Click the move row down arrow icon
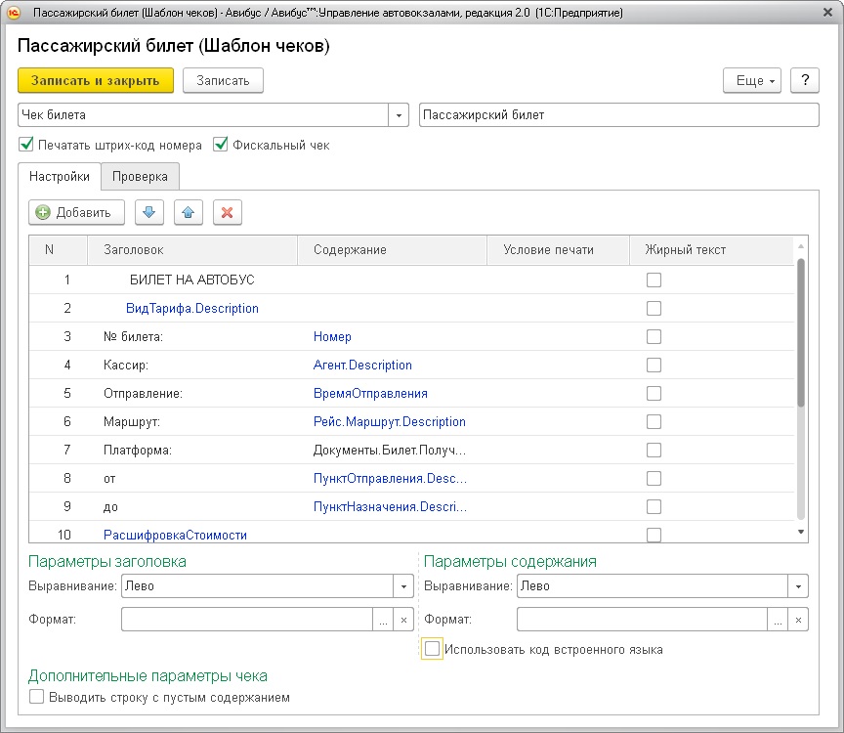The height and width of the screenshot is (733, 844). (x=148, y=212)
